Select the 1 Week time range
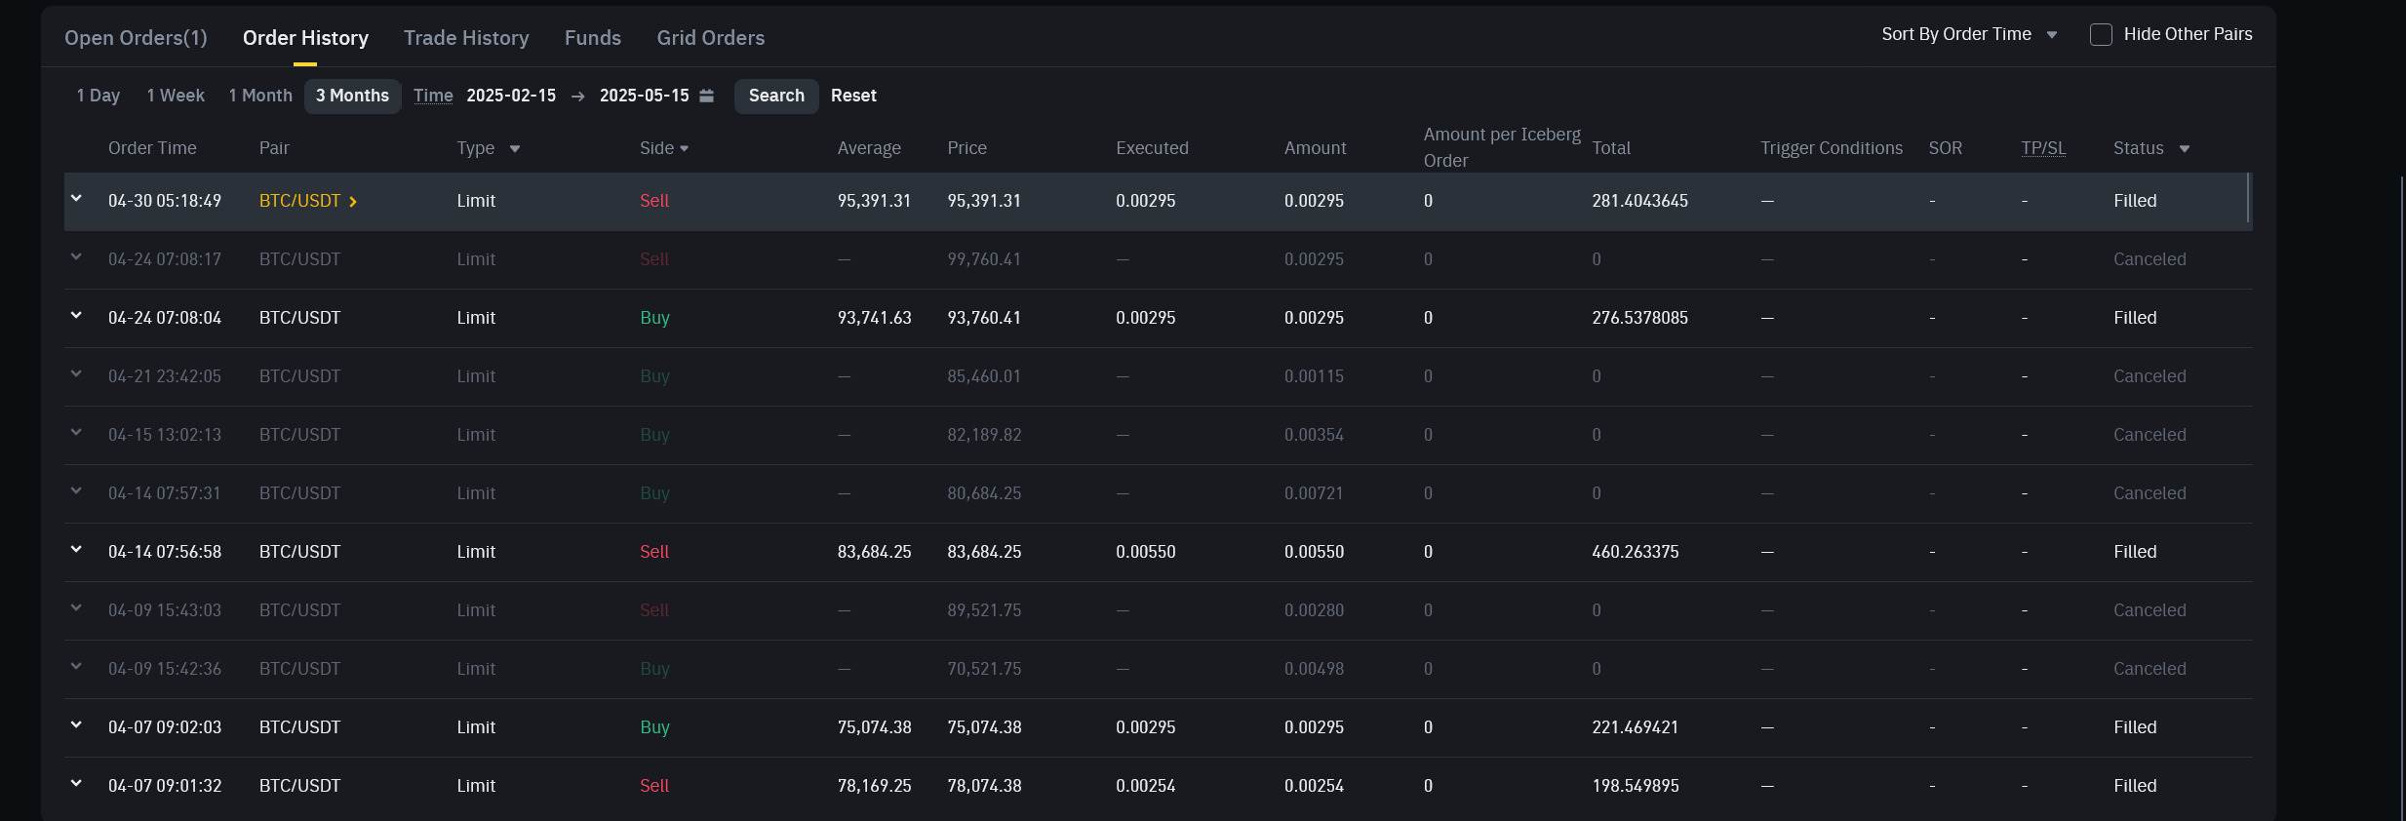 176,96
